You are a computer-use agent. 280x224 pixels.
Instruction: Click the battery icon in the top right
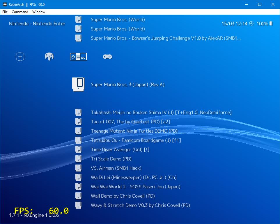coord(270,24)
